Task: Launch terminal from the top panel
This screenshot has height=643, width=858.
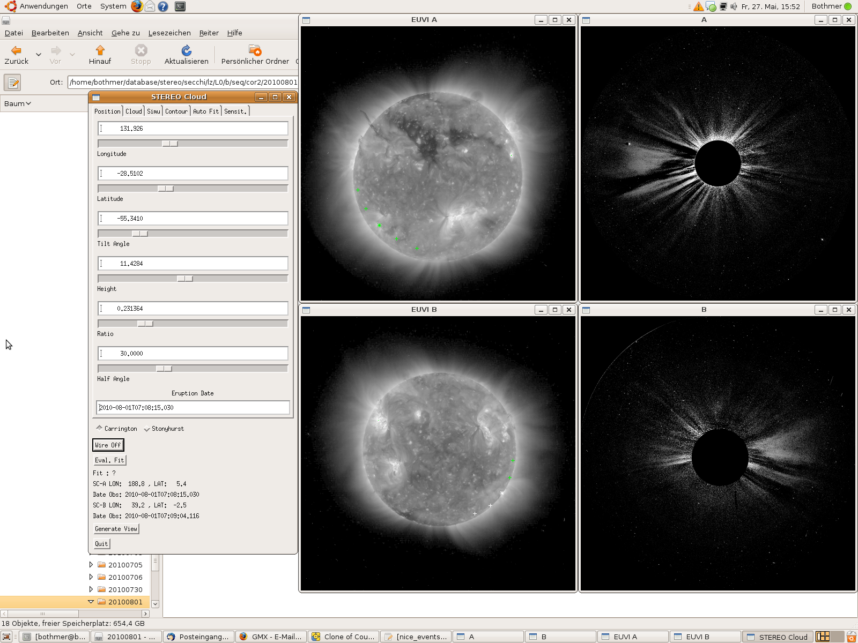Action: click(180, 6)
